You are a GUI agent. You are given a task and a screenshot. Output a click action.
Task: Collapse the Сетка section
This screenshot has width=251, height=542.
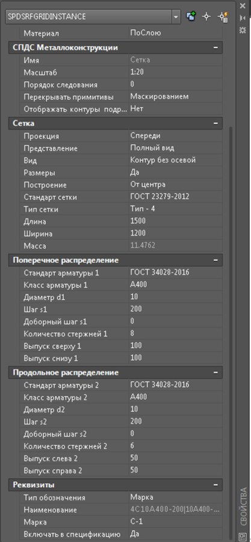tap(215, 123)
